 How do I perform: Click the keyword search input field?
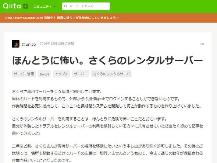click(86, 6)
